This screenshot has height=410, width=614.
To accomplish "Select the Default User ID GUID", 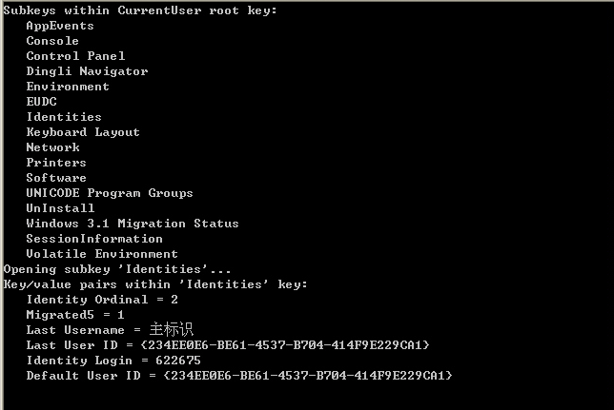I will point(308,376).
